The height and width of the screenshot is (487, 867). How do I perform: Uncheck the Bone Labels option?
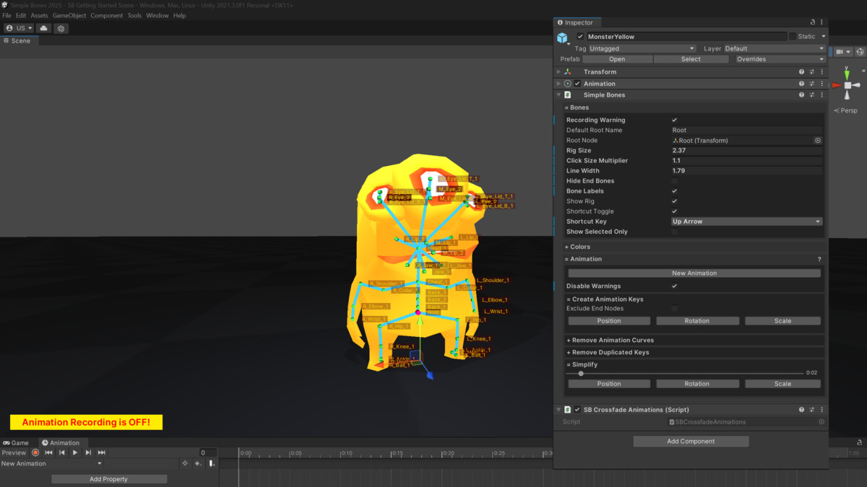674,190
